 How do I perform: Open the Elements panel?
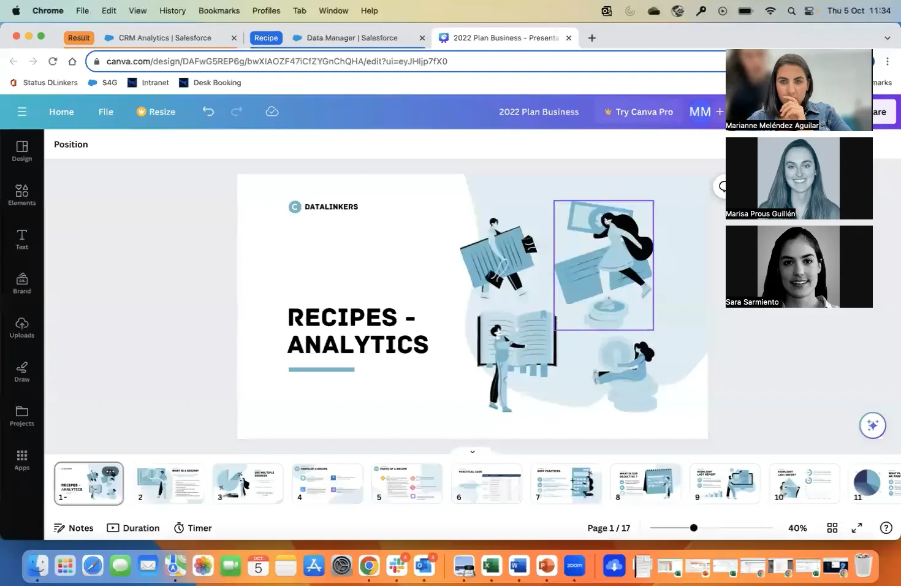[x=22, y=195]
